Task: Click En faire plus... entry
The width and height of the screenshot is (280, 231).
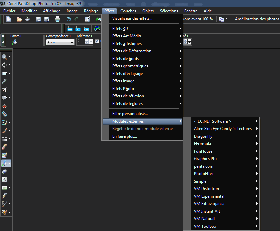Action: (124, 136)
